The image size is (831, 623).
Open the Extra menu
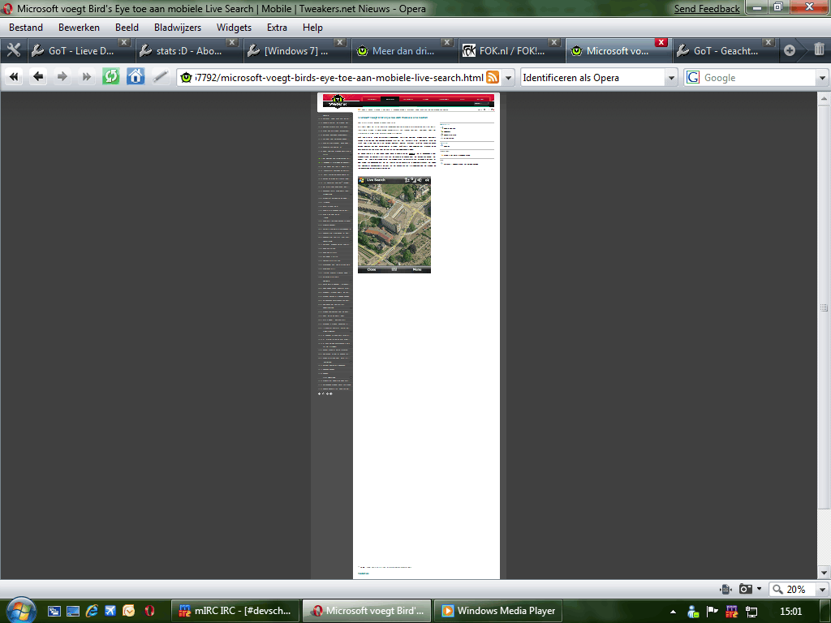(x=277, y=28)
